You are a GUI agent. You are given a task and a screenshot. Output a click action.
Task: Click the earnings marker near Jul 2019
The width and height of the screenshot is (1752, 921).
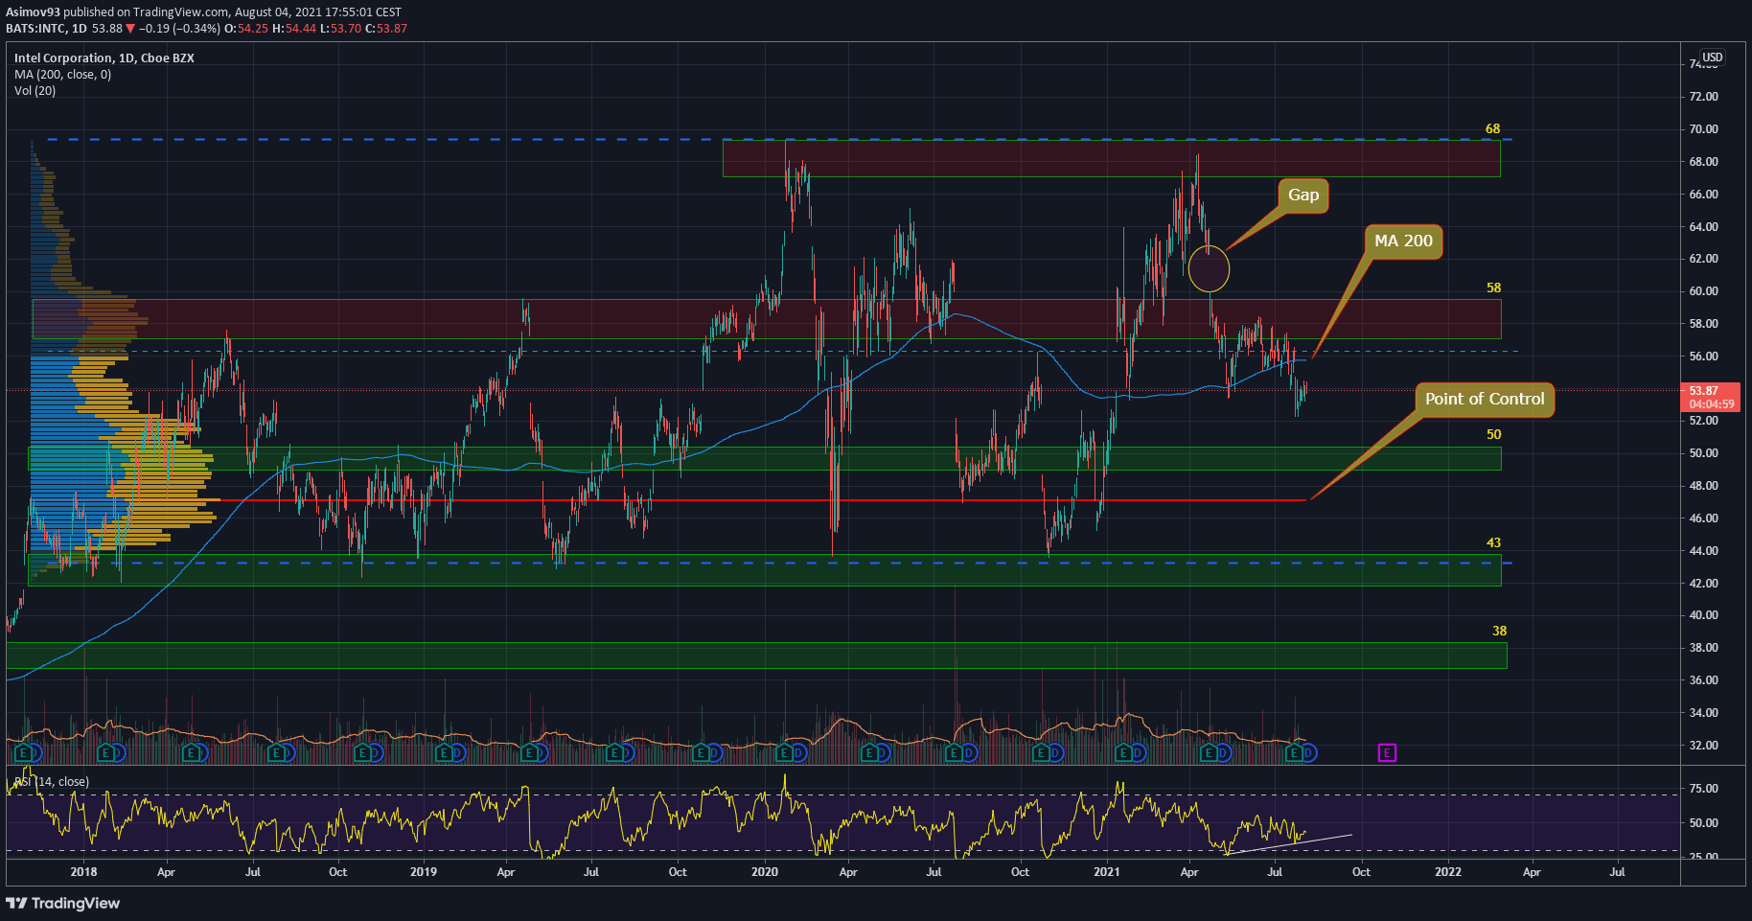pos(614,753)
